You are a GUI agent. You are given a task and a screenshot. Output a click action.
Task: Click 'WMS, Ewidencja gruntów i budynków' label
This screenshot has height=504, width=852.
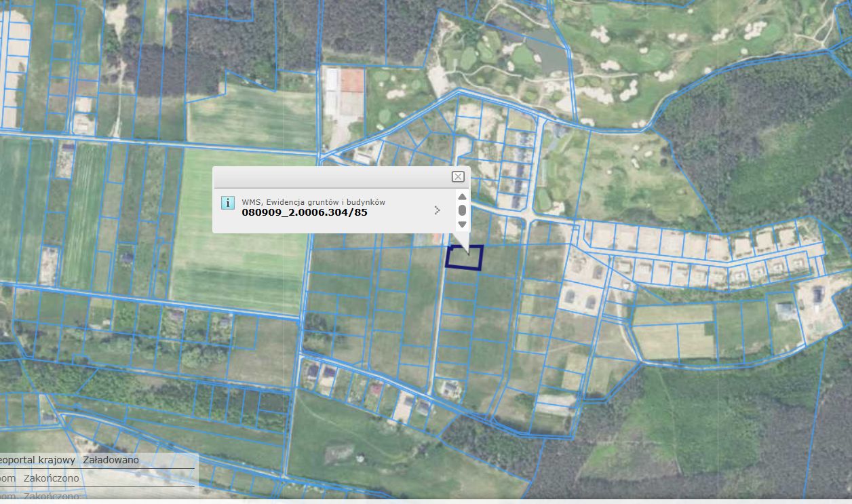pos(313,201)
